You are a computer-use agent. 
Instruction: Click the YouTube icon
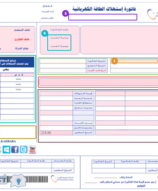[32, 150]
